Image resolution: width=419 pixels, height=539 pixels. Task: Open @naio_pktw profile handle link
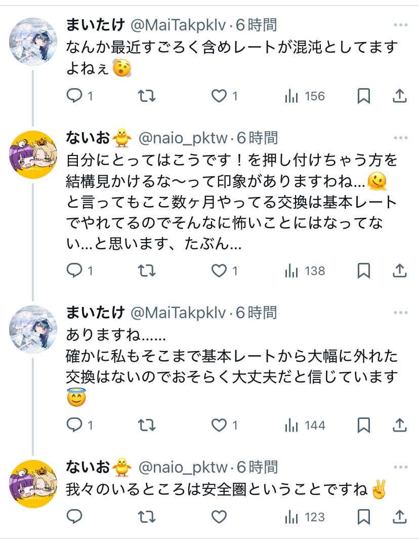coord(184,138)
